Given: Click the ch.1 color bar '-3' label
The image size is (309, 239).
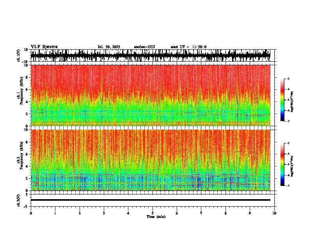Looking at the screenshot, I should pyautogui.click(x=288, y=79).
